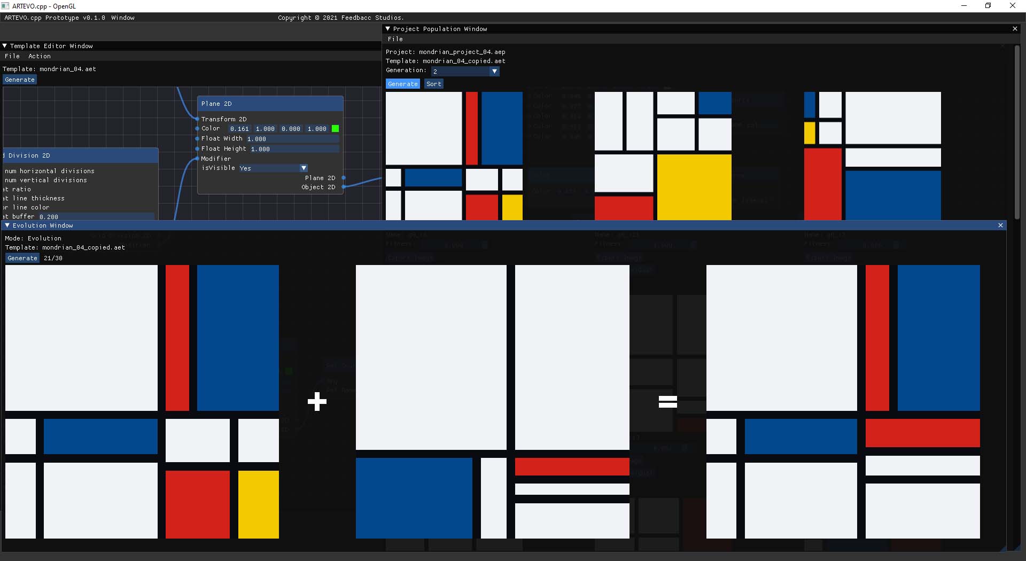Click Generate button in Template Editor Window
Image resolution: width=1026 pixels, height=561 pixels.
point(20,80)
